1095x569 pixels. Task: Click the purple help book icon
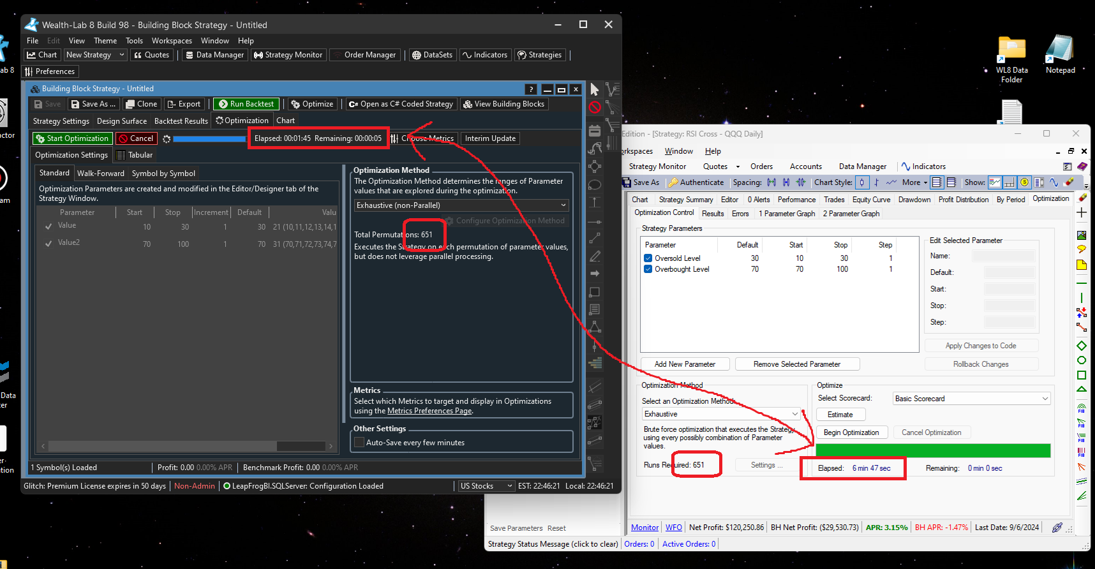point(1082,166)
